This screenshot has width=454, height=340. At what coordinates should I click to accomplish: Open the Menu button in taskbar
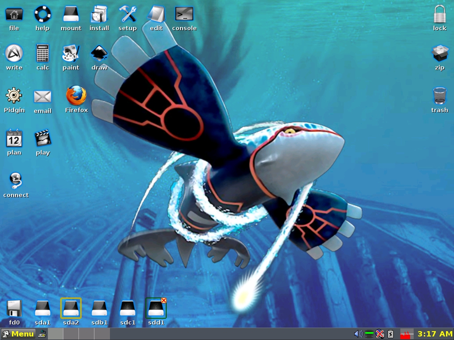[x=18, y=334]
